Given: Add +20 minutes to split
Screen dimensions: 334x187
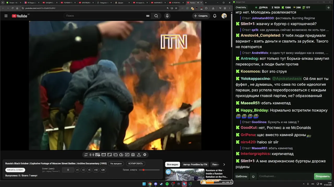Looking at the screenshot, I should 103,170.
